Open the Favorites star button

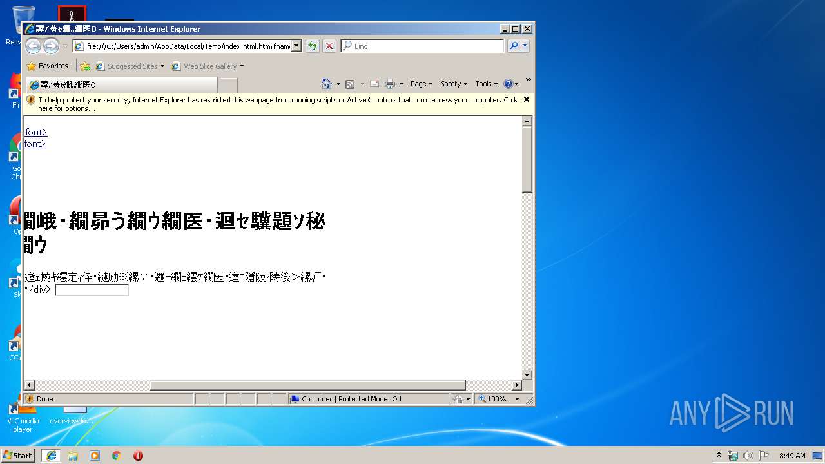click(47, 66)
